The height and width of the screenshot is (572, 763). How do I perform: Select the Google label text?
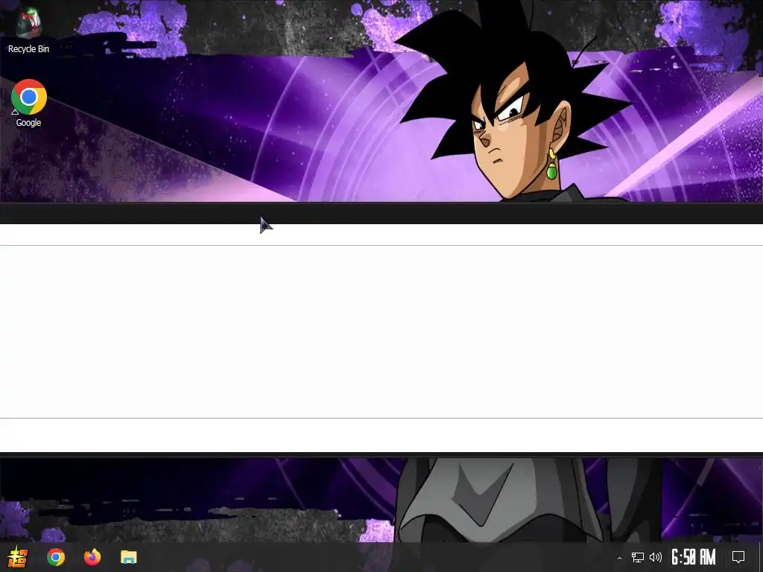29,123
